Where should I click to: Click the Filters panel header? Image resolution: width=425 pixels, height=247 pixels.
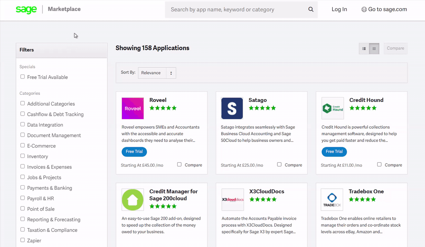tap(62, 50)
